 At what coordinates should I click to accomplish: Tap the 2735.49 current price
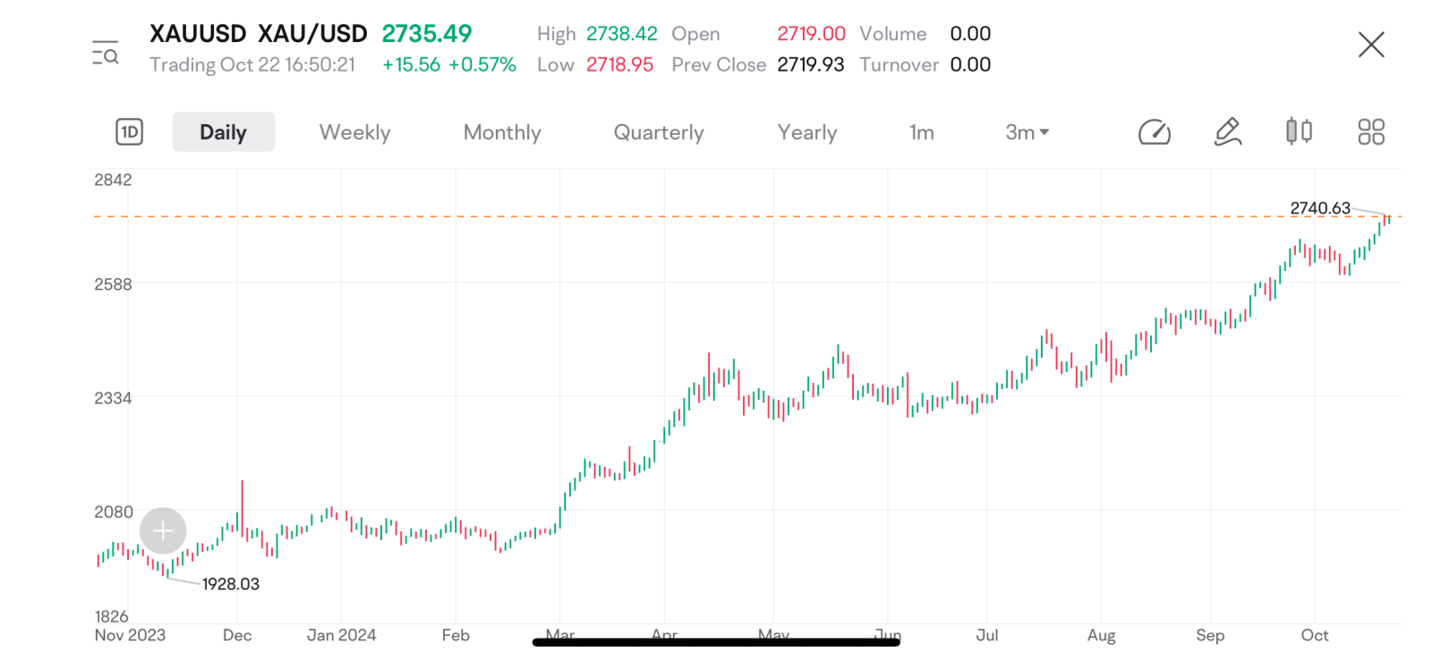click(x=427, y=34)
